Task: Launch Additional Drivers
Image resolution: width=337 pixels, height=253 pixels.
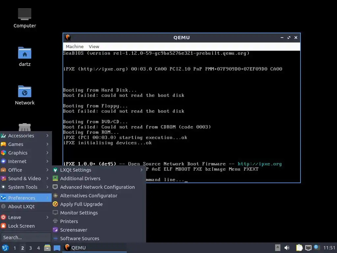Action: click(99, 179)
